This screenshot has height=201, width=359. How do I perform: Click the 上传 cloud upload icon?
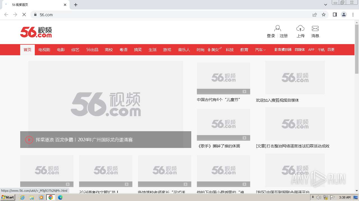point(300,28)
